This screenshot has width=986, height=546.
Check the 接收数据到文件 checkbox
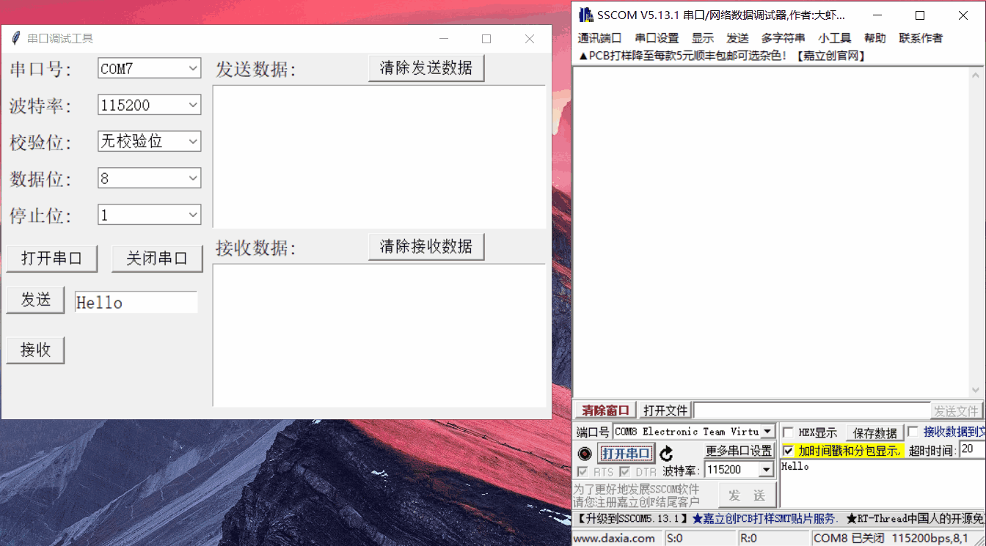pos(911,432)
